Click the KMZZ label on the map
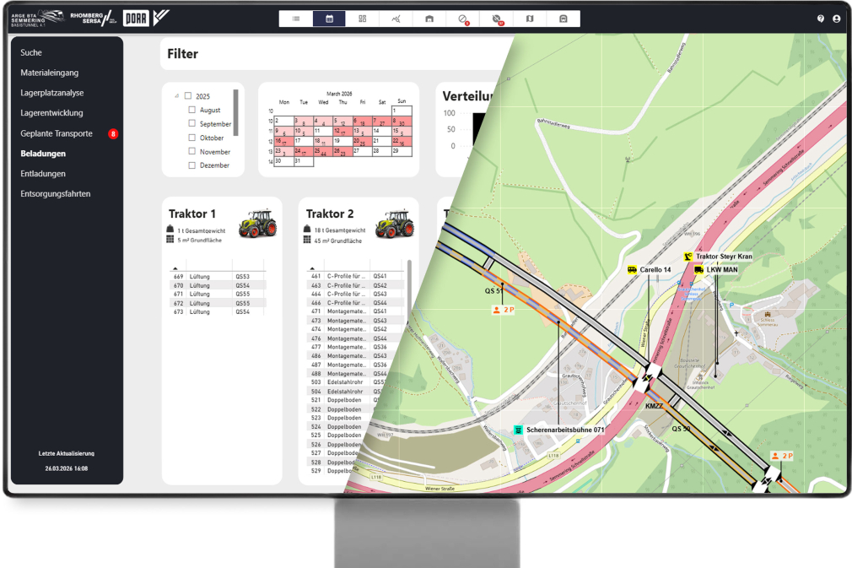This screenshot has width=852, height=568. click(654, 407)
